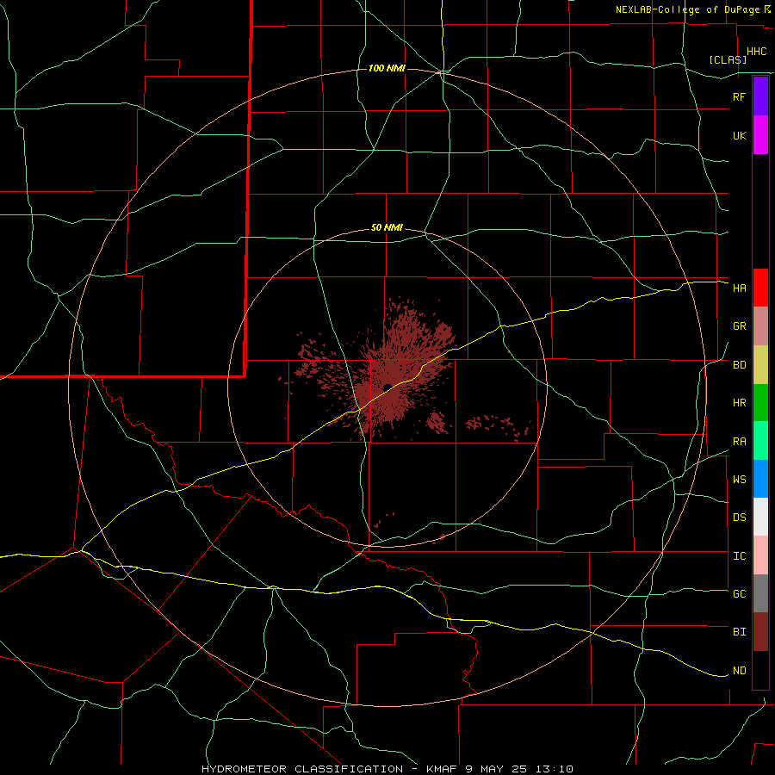
Task: Click the HHC product code text
Action: (757, 52)
